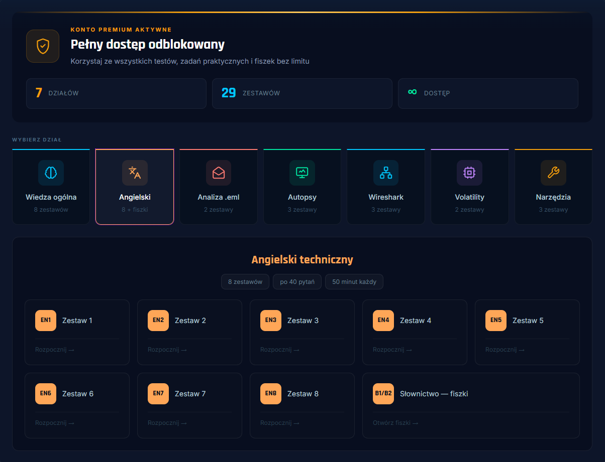This screenshot has height=462, width=605.
Task: Select the Wiedza ogólna section tab
Action: point(51,187)
